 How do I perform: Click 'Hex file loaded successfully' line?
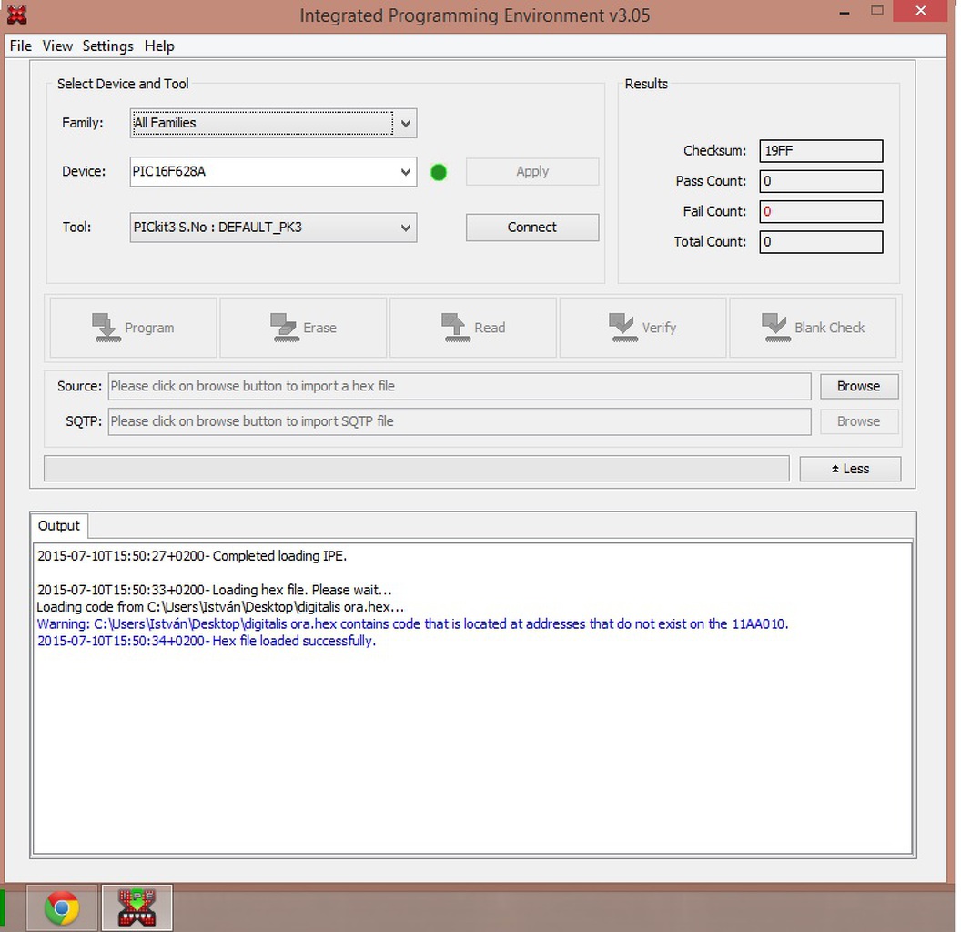coord(207,641)
